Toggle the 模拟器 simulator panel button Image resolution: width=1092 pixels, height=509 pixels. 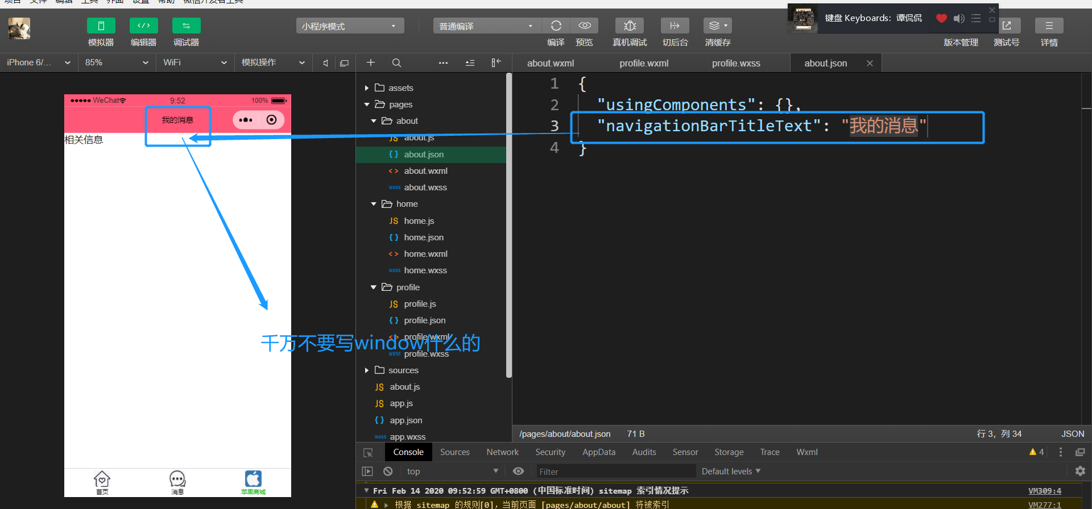pyautogui.click(x=101, y=26)
